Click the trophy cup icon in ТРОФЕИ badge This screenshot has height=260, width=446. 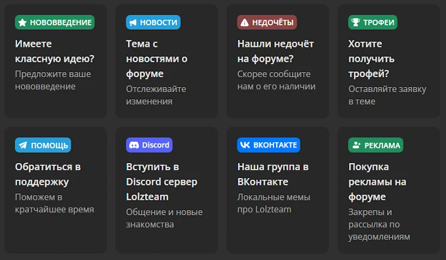click(x=356, y=22)
